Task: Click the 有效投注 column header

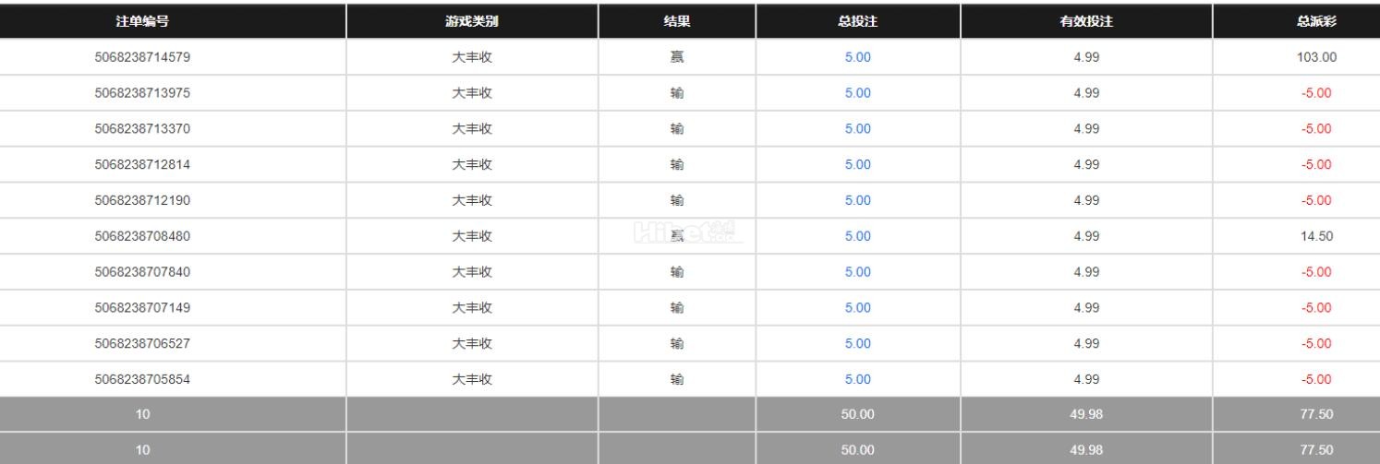Action: click(x=1086, y=22)
